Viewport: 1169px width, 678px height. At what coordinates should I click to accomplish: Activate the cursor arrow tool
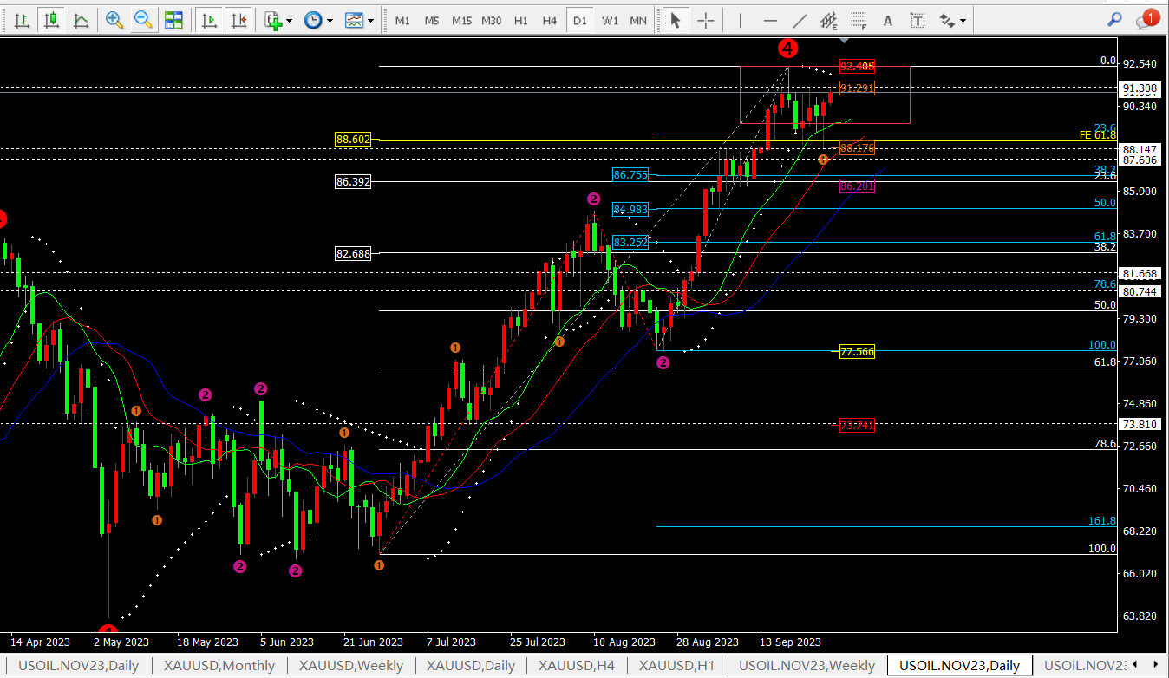pos(676,20)
